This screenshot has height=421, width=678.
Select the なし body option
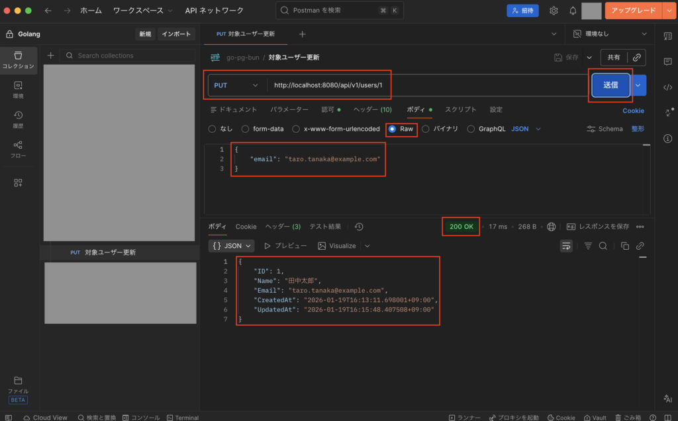coord(212,129)
